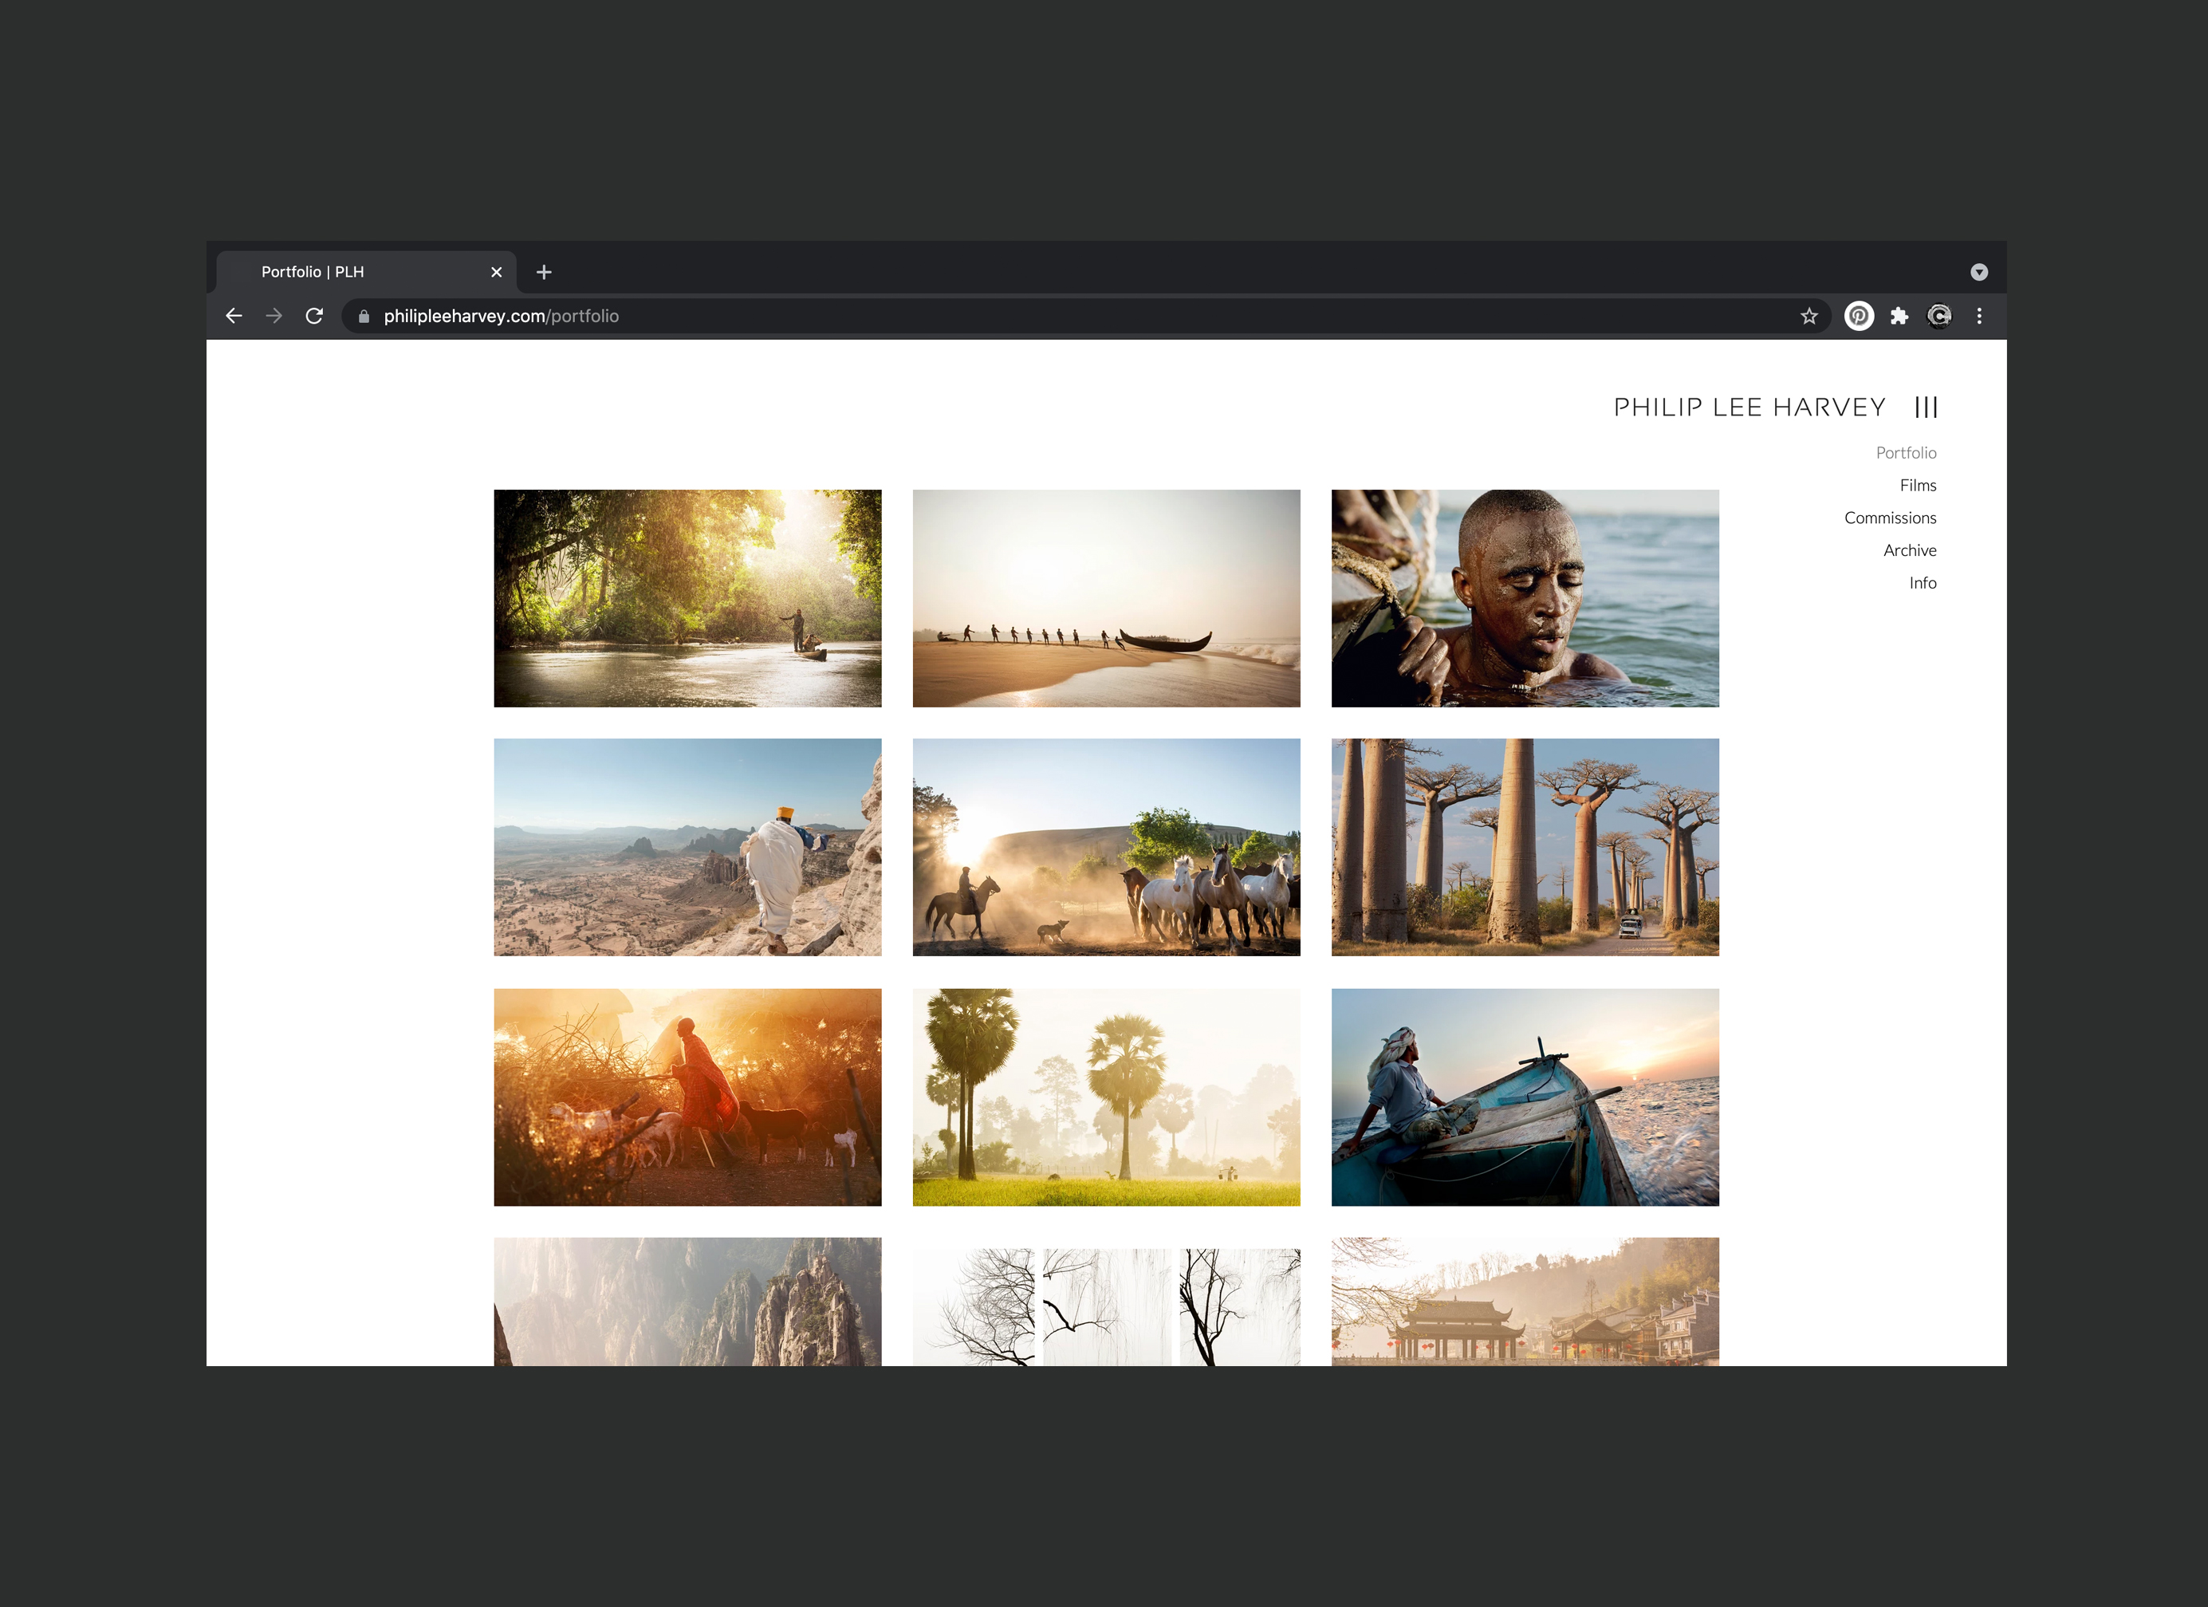Go to the Commissions page

coord(1890,517)
